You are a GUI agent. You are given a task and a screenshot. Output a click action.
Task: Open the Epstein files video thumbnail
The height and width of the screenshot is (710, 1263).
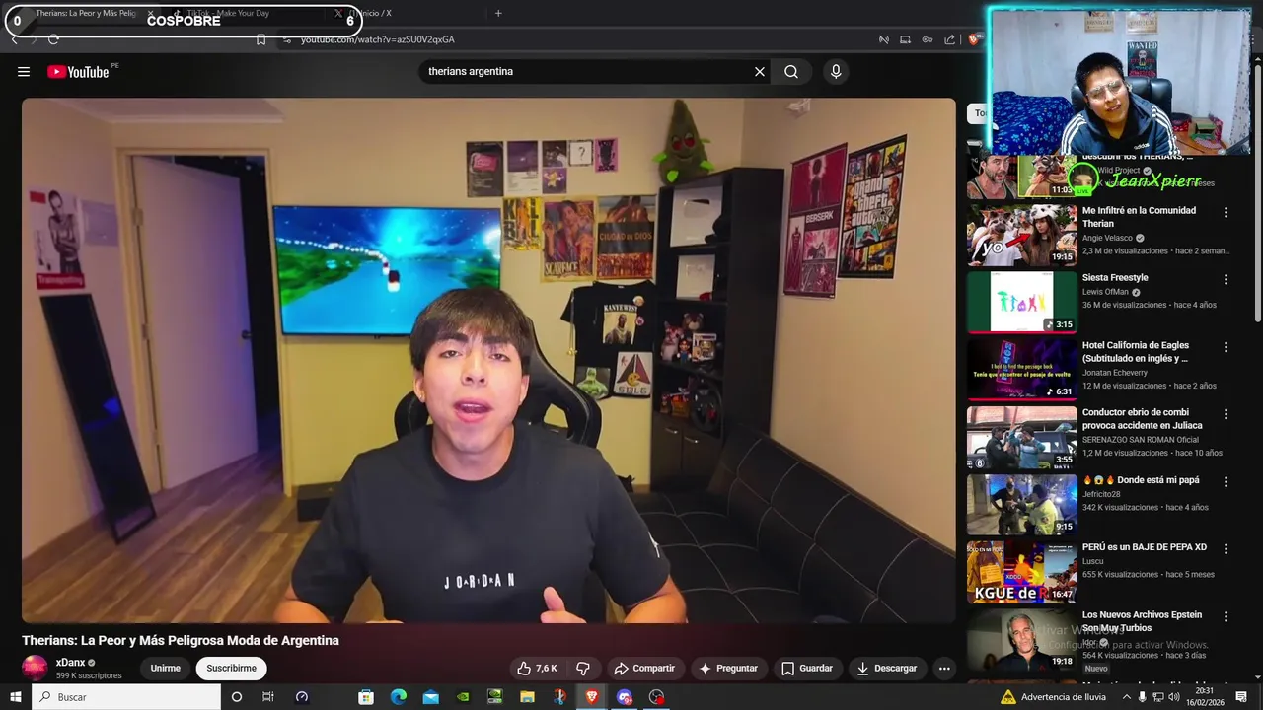coord(1022,639)
